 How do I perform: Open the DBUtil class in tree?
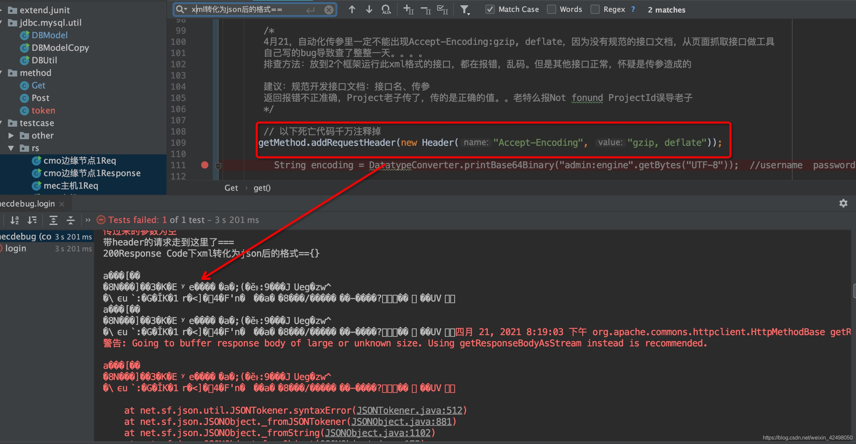pos(44,60)
